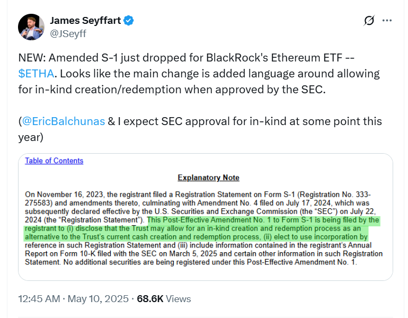Open the Grok slashed-circle icon
The height and width of the screenshot is (318, 408).
click(369, 21)
